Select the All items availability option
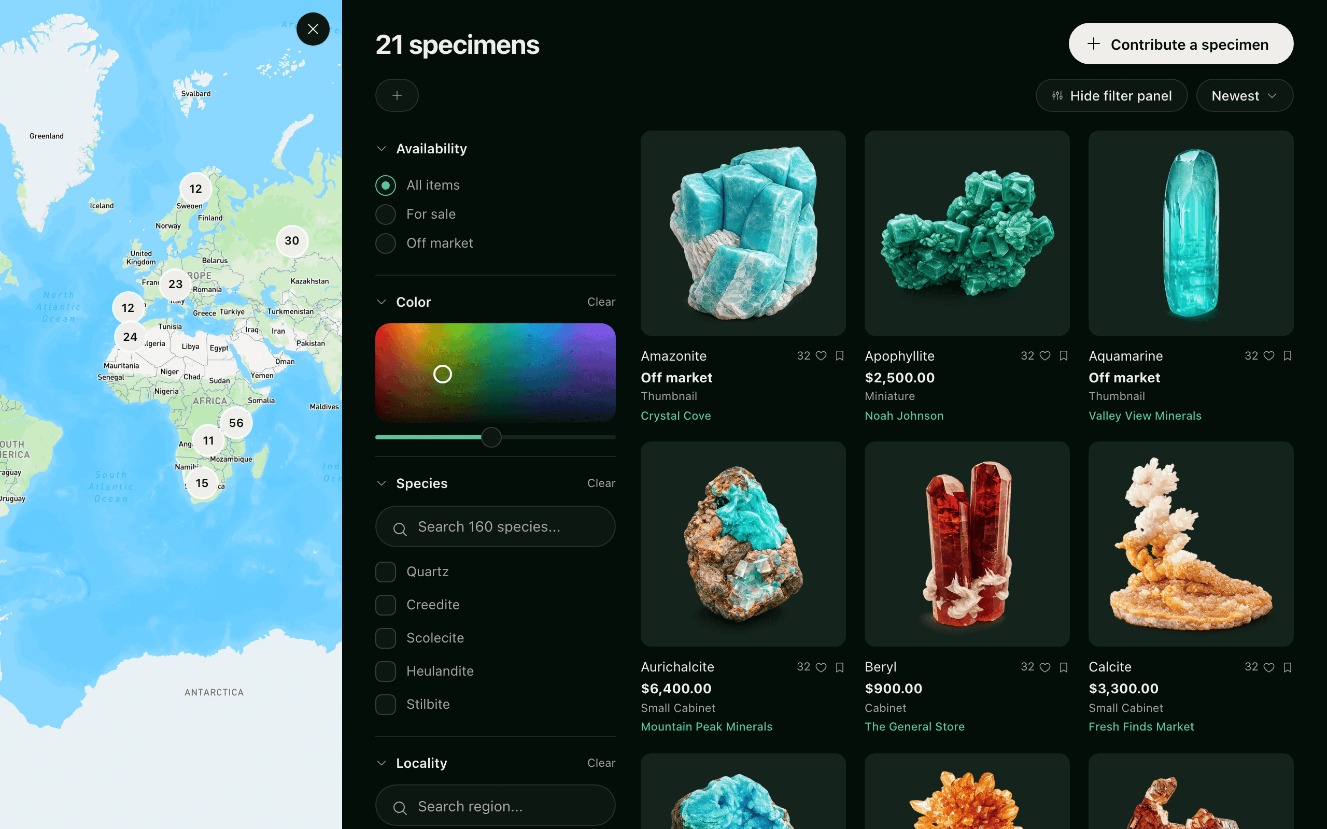Viewport: 1327px width, 829px height. coord(386,185)
